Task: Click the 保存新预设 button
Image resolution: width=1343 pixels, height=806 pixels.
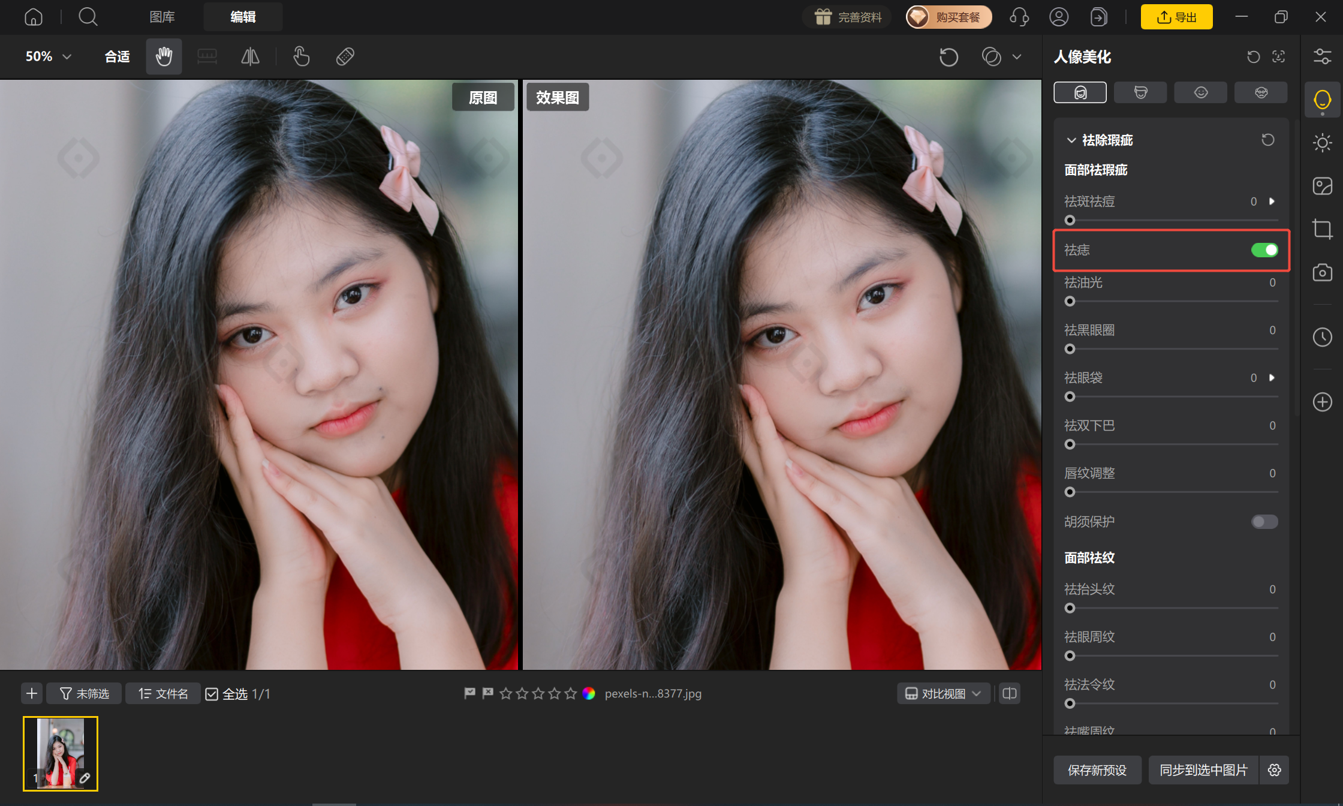Action: [1097, 770]
